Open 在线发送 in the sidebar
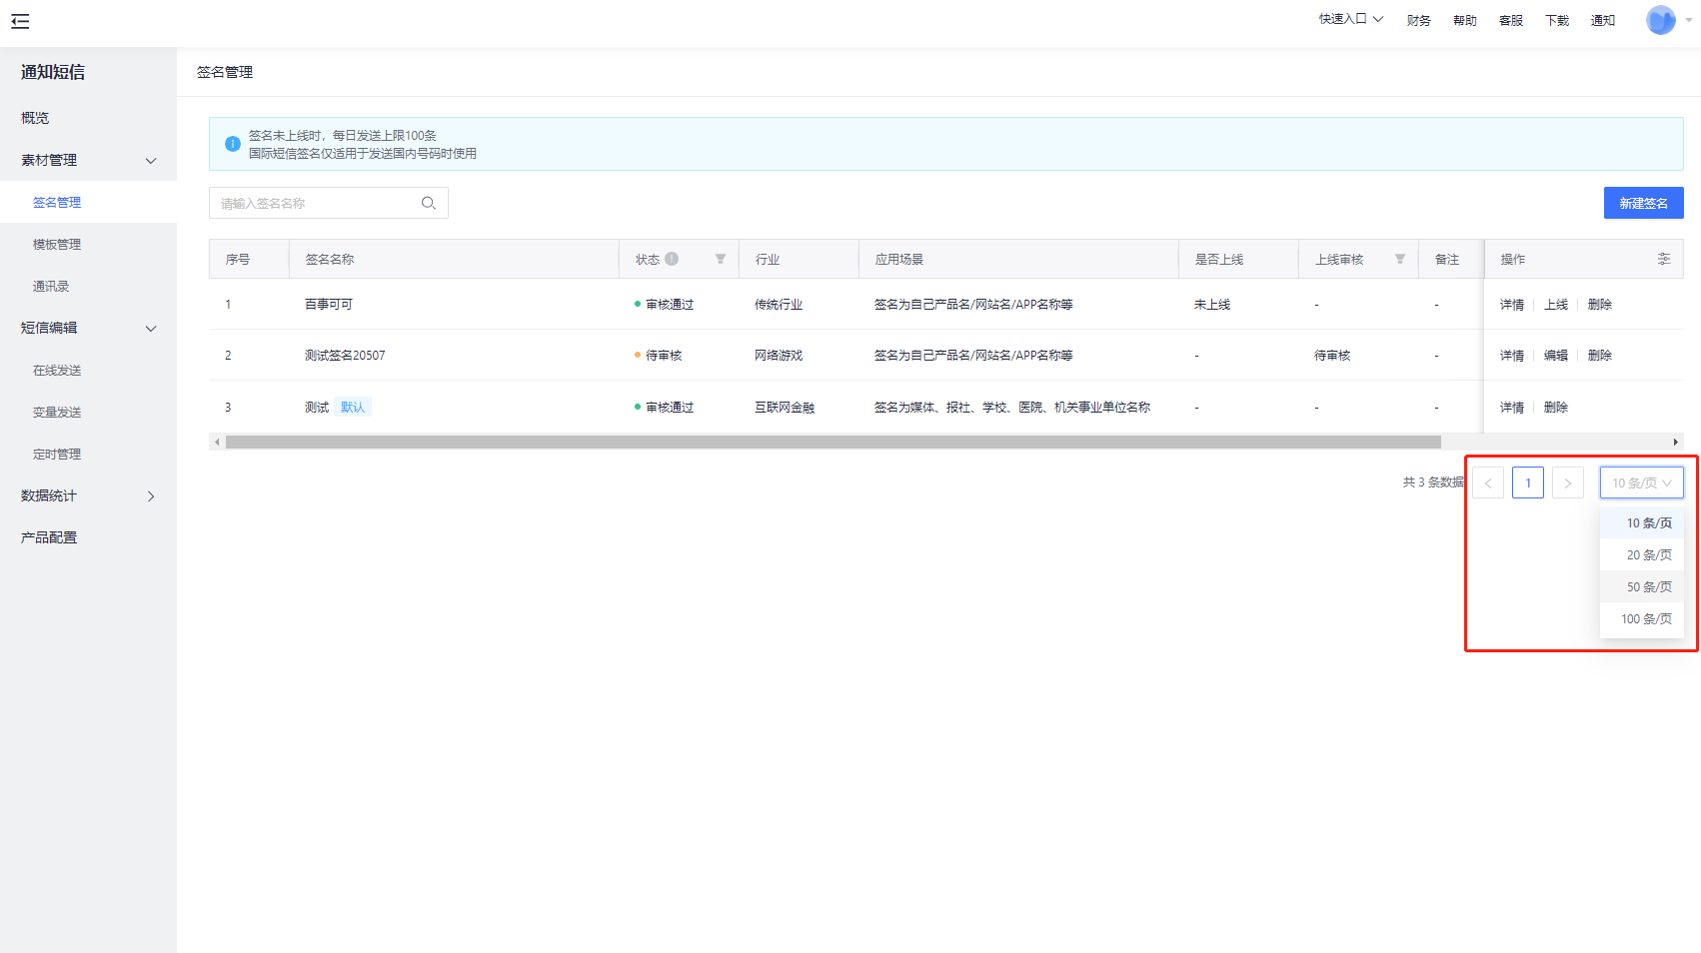 pos(57,370)
